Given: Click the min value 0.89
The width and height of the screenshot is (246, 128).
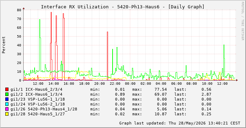Looking at the screenshot, I should (x=120, y=94).
